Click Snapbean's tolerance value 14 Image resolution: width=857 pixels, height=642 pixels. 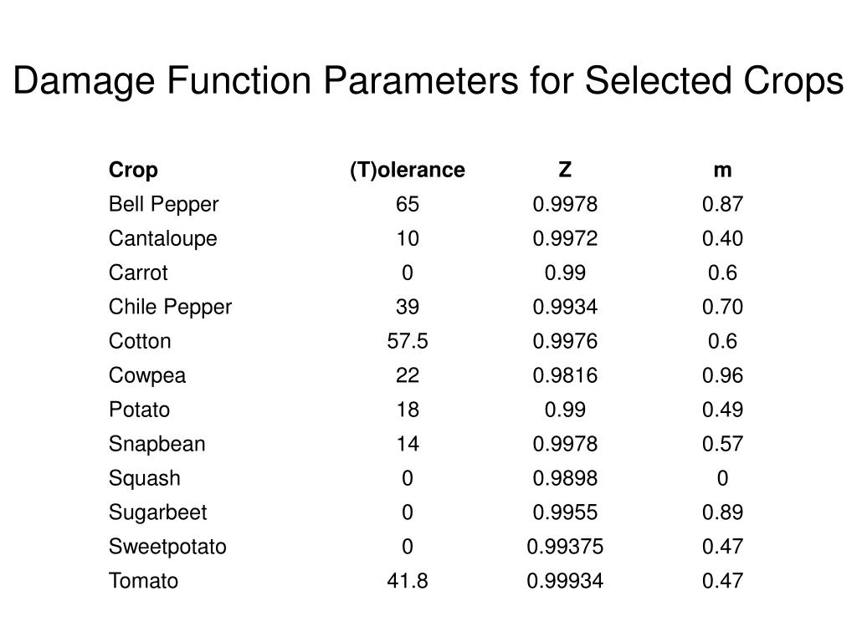pos(408,444)
